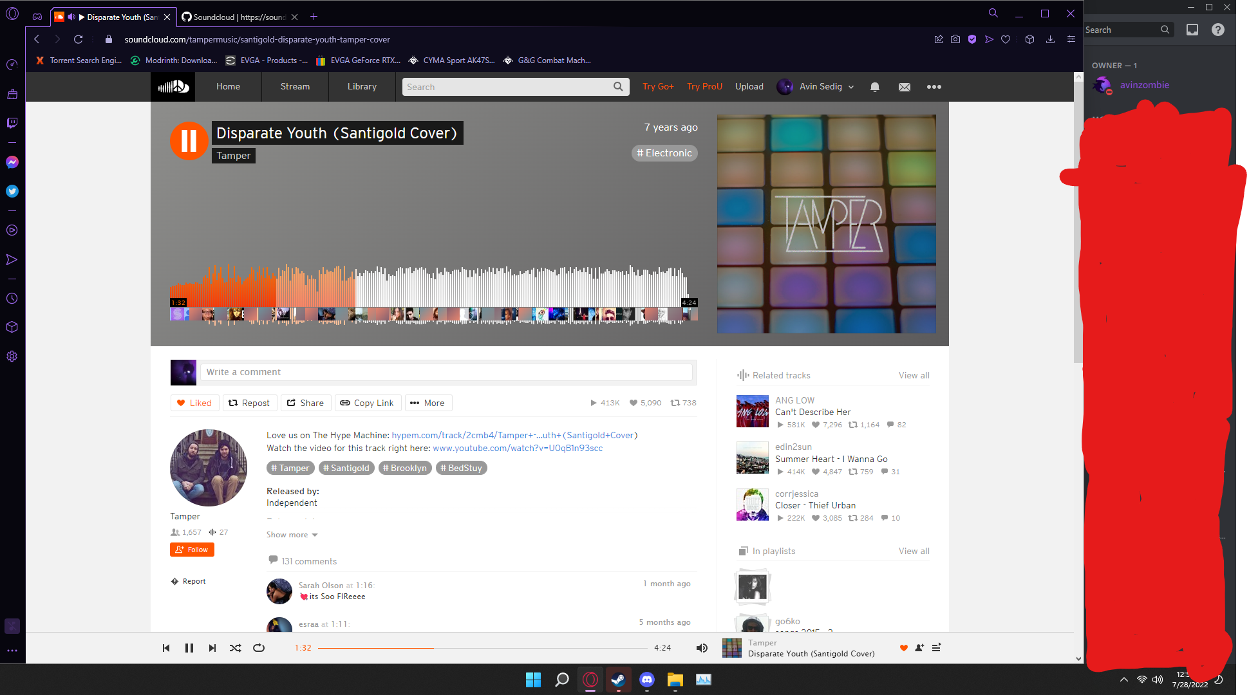The width and height of the screenshot is (1249, 695).
Task: Open Opera sidebar settings gear
Action: (12, 356)
